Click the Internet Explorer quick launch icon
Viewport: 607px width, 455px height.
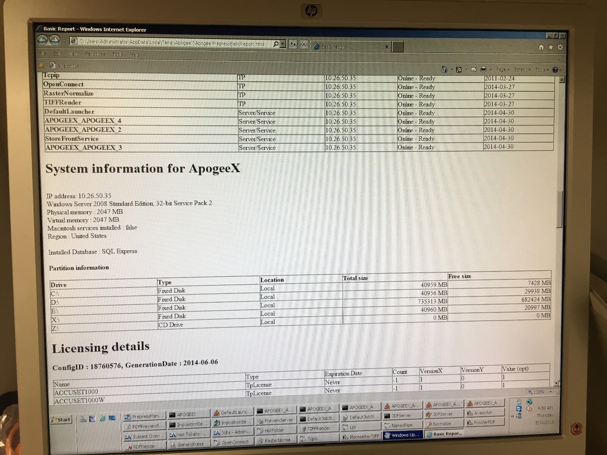click(102, 419)
